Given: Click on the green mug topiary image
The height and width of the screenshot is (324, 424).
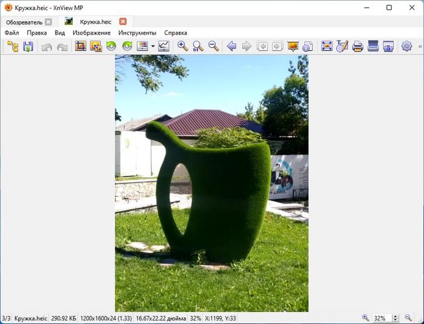Looking at the screenshot, I should pos(212,193).
